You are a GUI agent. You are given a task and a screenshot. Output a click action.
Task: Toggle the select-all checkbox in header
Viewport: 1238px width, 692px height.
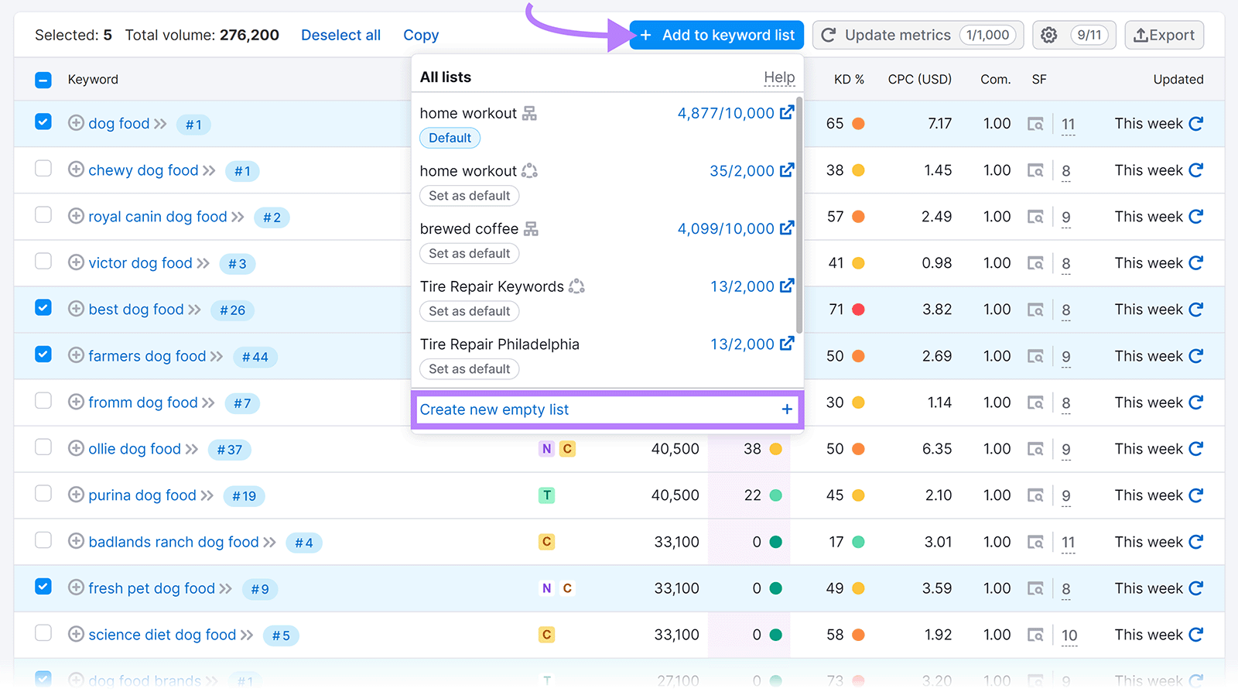43,80
